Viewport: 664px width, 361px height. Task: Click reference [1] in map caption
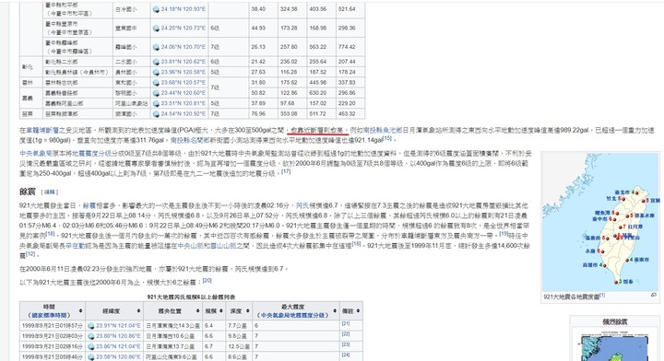[x=602, y=295]
